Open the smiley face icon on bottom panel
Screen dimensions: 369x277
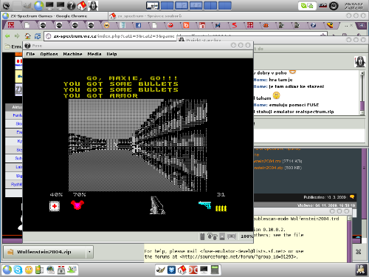29,270
